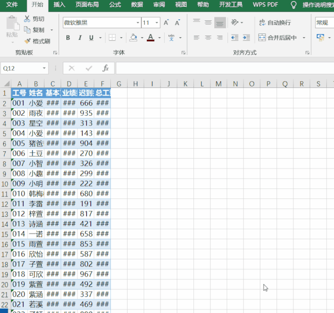
Task: Click the Paste clipboard icon
Action: (13, 23)
